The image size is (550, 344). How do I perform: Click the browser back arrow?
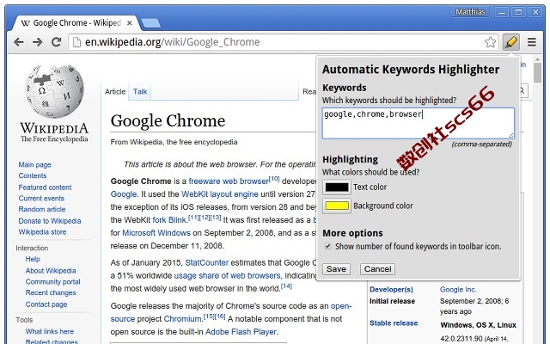19,42
